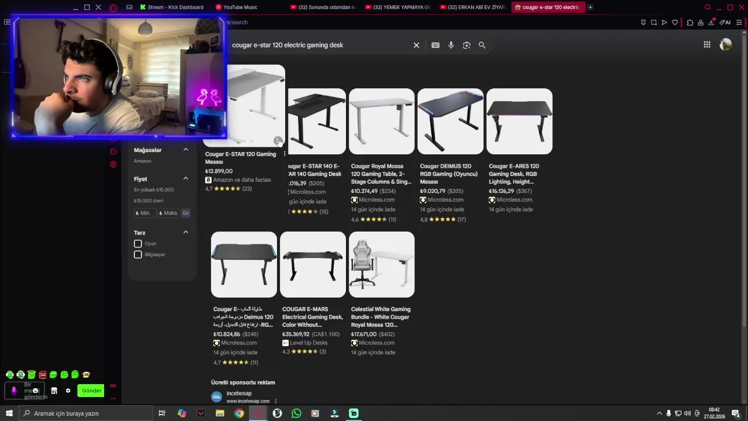Open the extensions cube icon

pyautogui.click(x=690, y=22)
